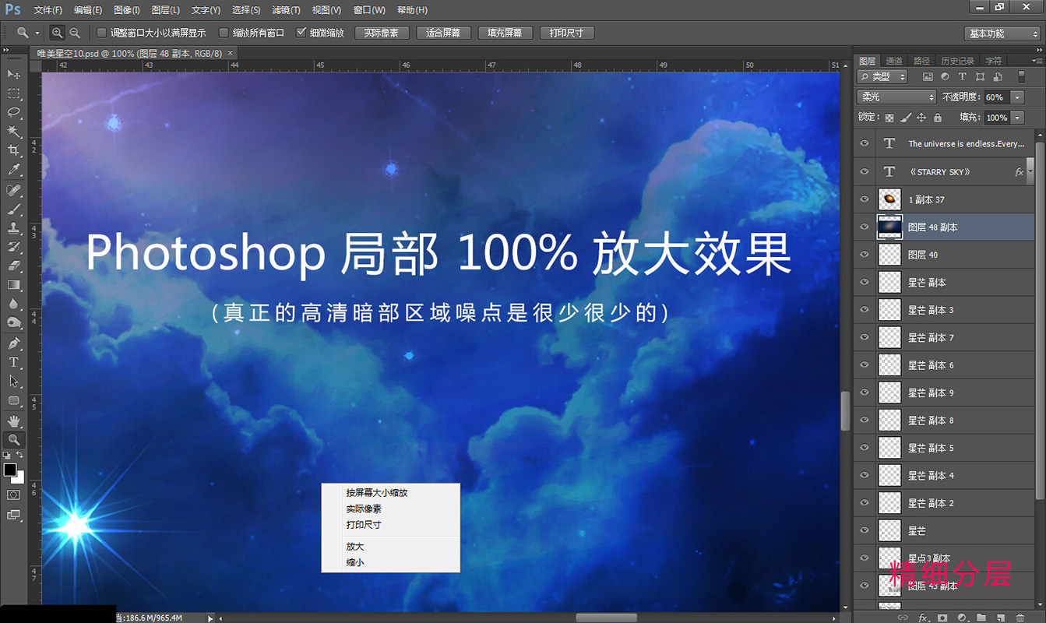Select the Healing Brush tool

[14, 191]
